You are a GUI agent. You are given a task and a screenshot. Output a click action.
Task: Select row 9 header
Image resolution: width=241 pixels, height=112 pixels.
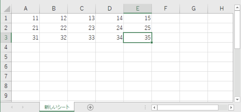pos(6,96)
